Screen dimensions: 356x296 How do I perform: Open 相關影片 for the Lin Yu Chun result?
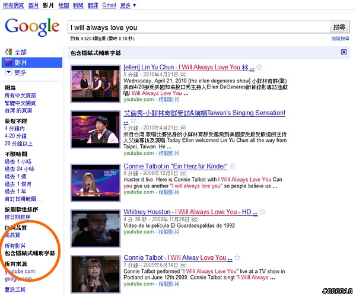169,100
